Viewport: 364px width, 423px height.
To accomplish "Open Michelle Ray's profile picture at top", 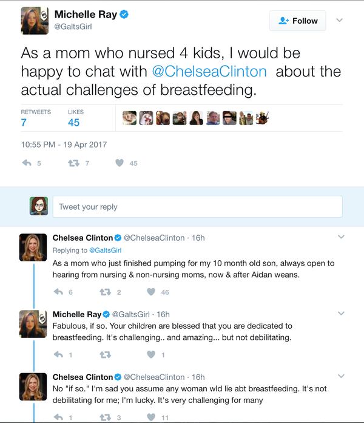I will pos(35,20).
